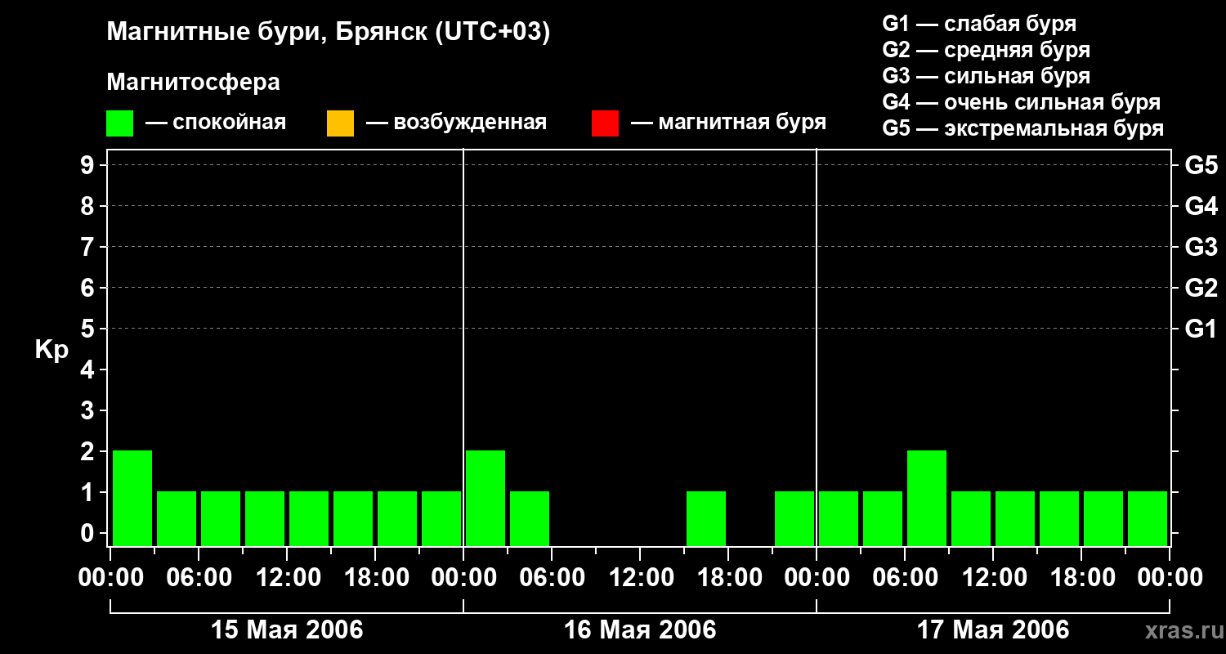Click the 'Kp' axis title
1226x654 pixels.
[x=51, y=350]
